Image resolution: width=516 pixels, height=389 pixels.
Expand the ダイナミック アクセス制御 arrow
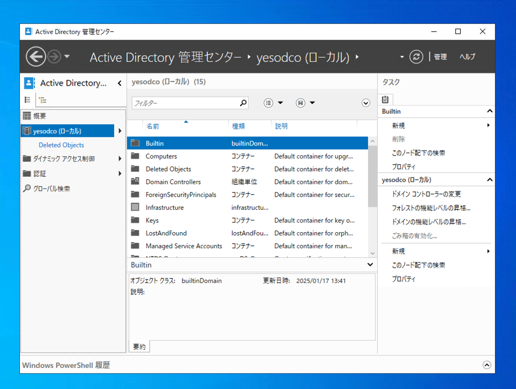(120, 159)
